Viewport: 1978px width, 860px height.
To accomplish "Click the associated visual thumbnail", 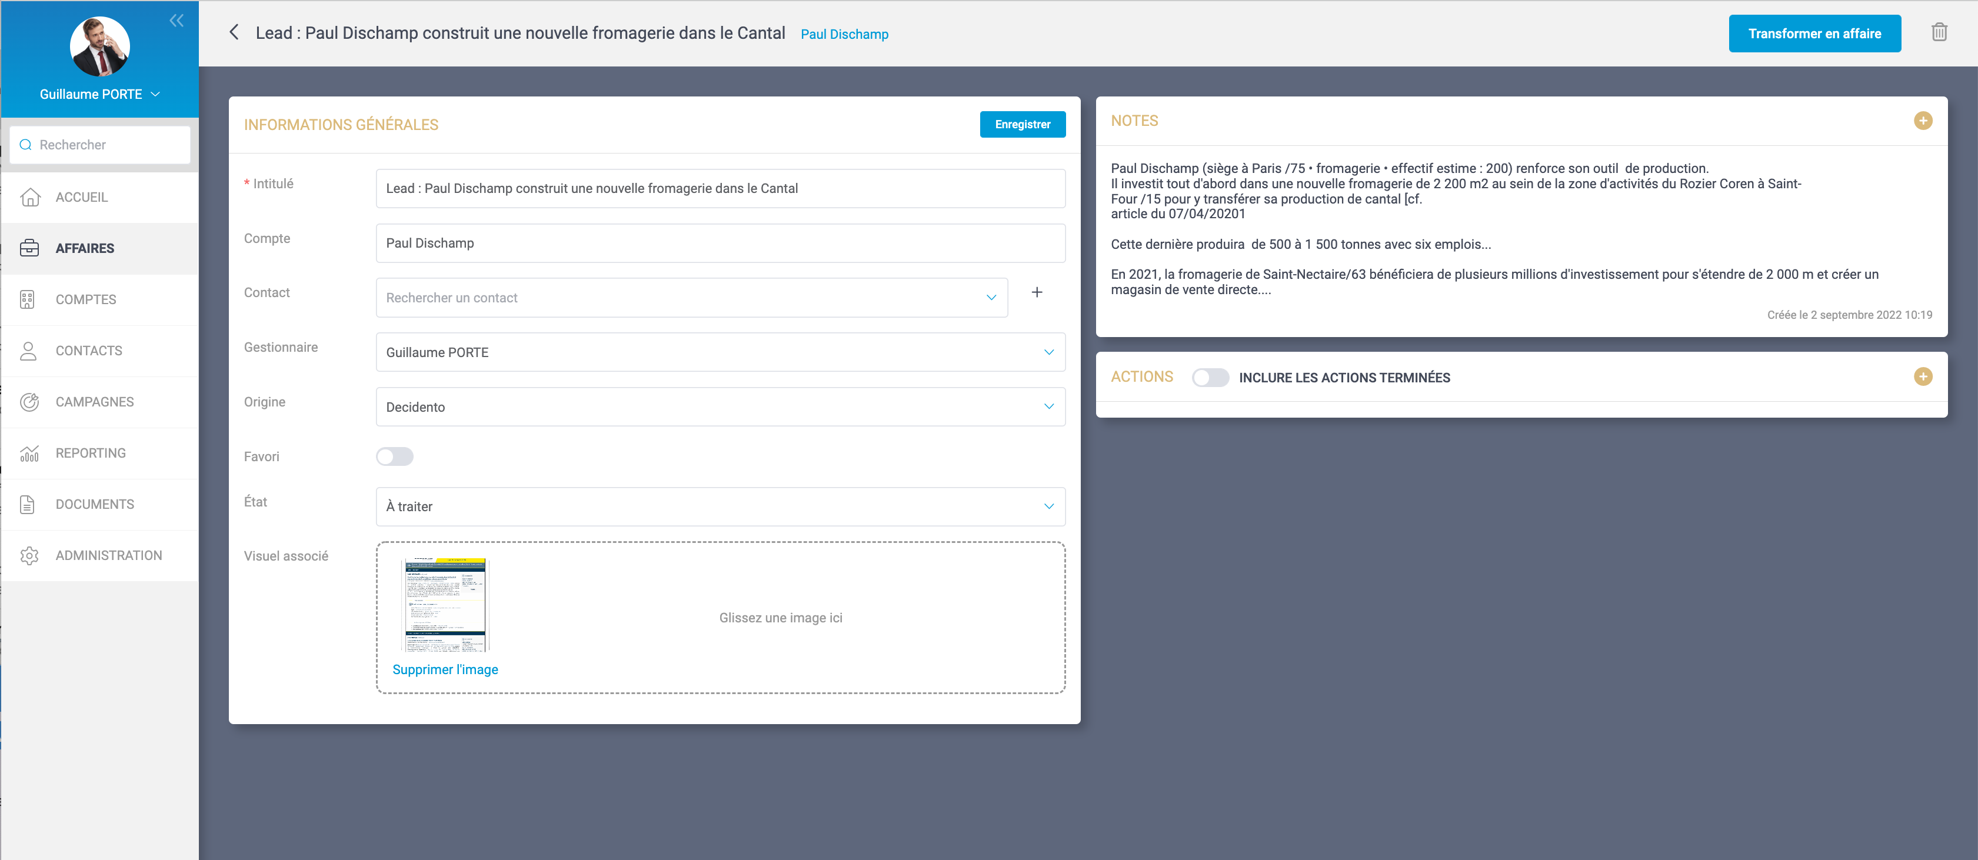I will click(x=445, y=604).
